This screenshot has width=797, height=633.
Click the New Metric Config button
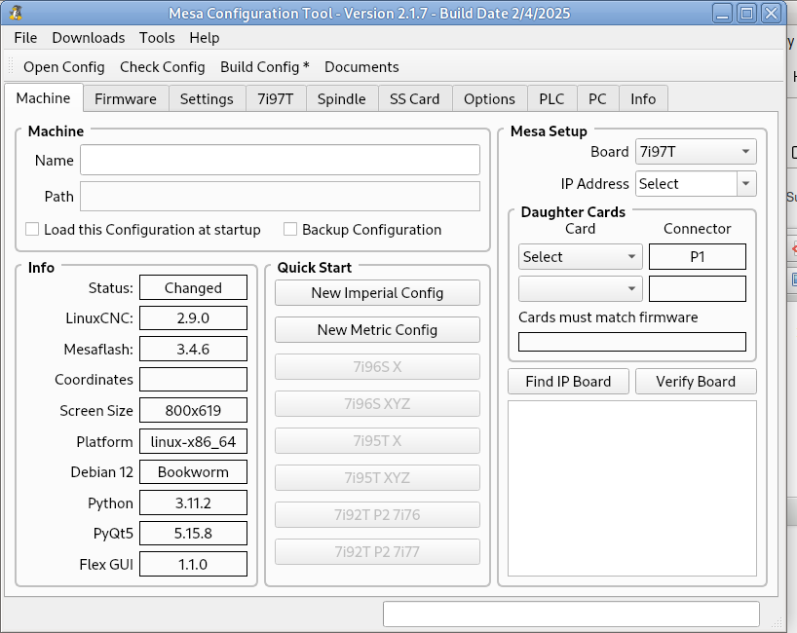point(377,330)
